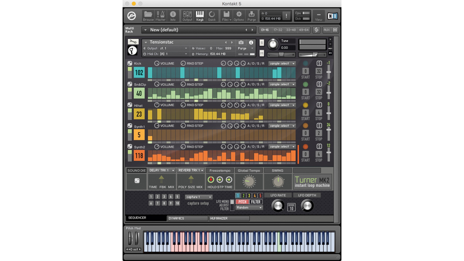Open the Random LFO shape dropdown
The height and width of the screenshot is (261, 464).
(249, 208)
